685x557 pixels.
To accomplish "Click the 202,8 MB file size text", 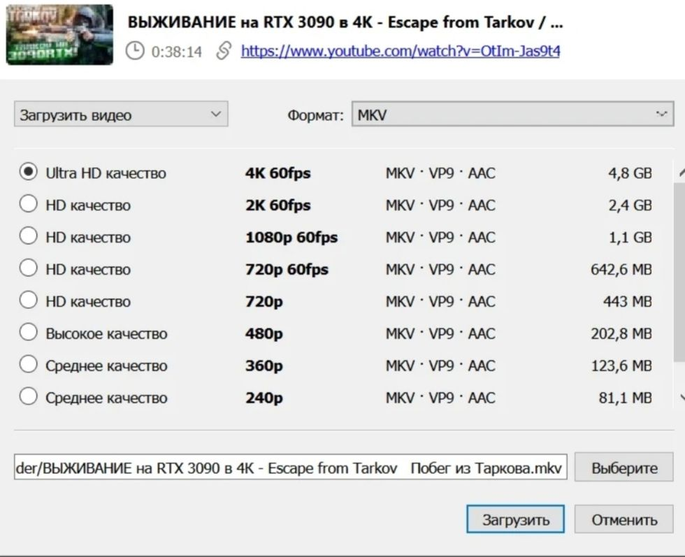I will (x=621, y=333).
